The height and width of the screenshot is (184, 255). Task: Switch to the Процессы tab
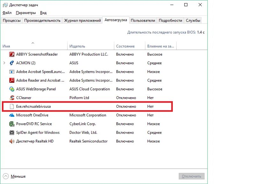point(12,20)
